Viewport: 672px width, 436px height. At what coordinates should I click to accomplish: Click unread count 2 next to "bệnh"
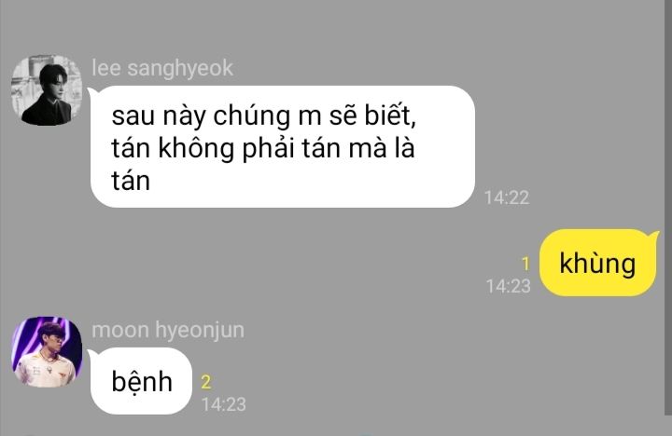click(x=206, y=382)
